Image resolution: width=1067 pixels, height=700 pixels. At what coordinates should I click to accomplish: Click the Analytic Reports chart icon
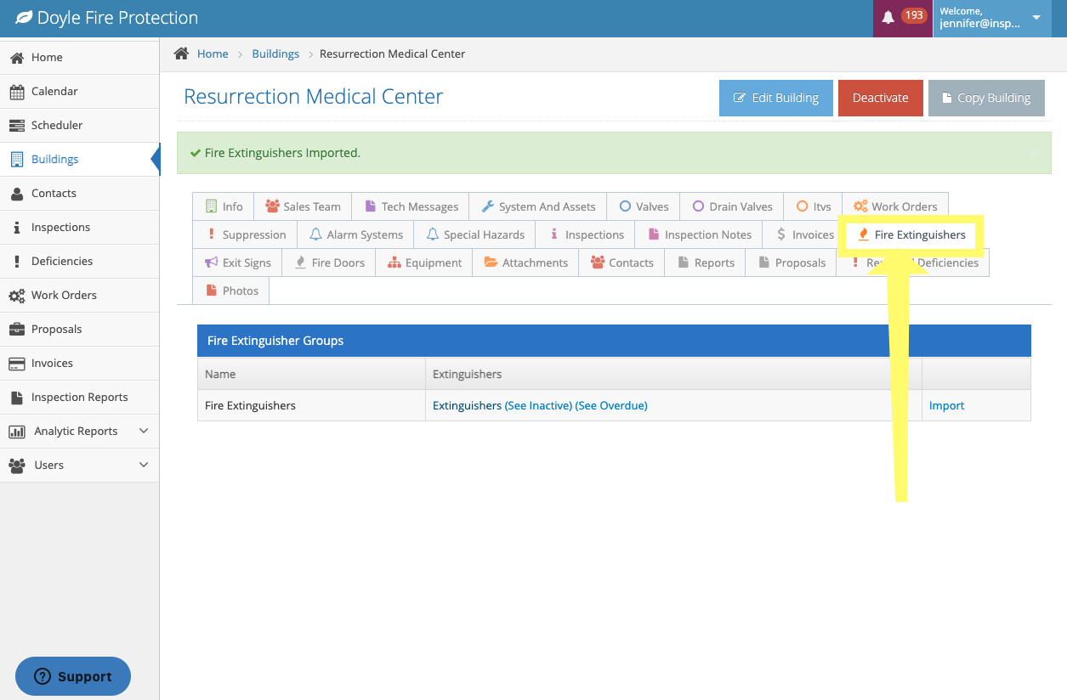tap(16, 432)
